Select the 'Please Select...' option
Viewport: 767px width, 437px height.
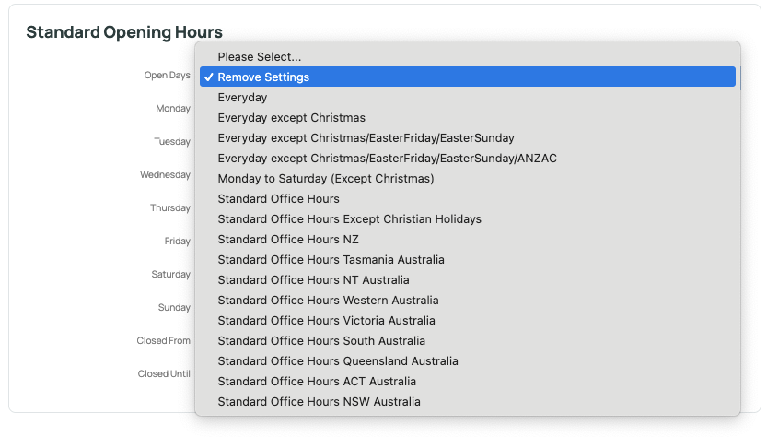pos(468,57)
